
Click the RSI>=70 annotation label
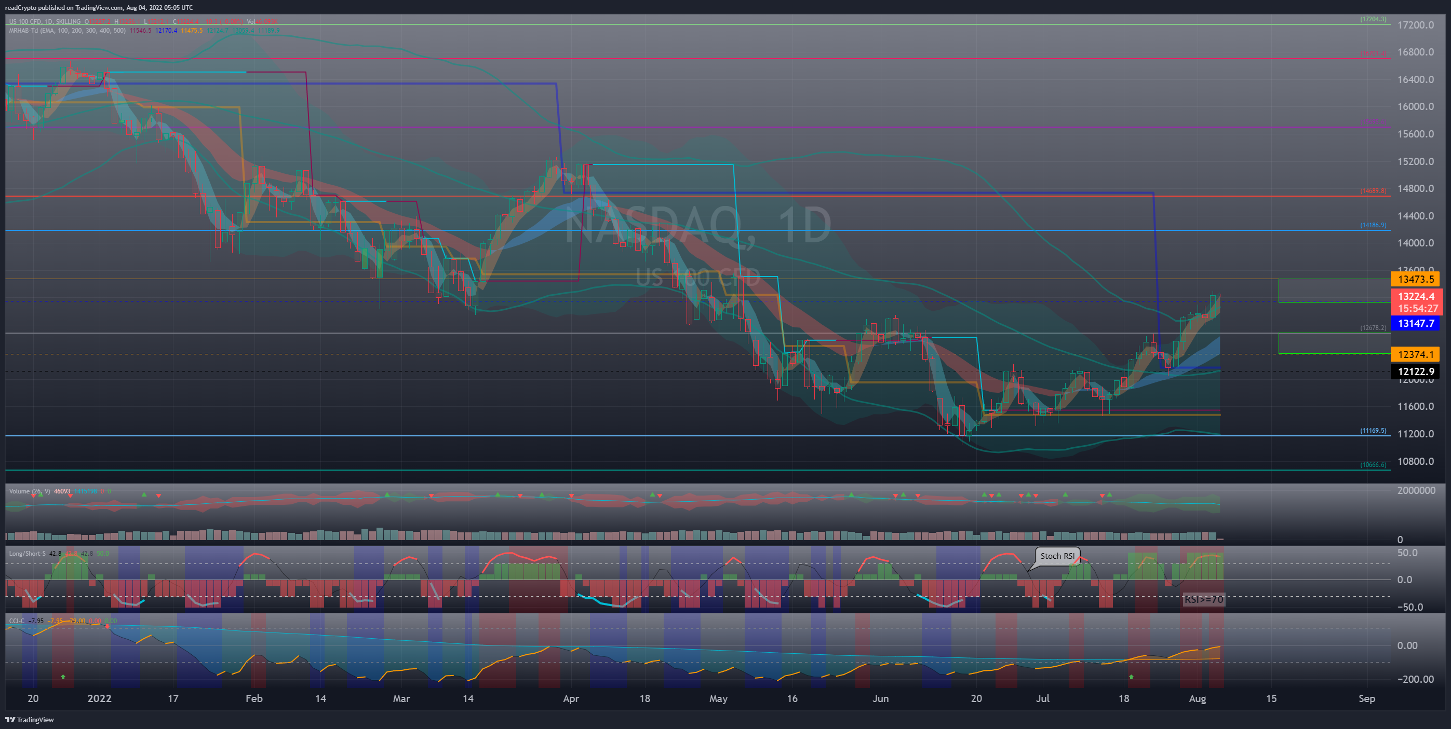(x=1204, y=599)
